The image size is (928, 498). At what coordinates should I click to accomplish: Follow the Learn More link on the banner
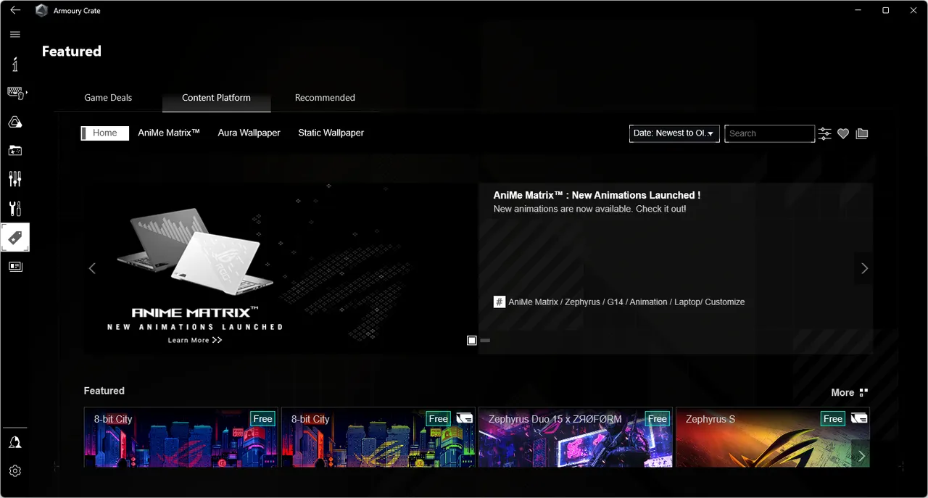(x=195, y=340)
